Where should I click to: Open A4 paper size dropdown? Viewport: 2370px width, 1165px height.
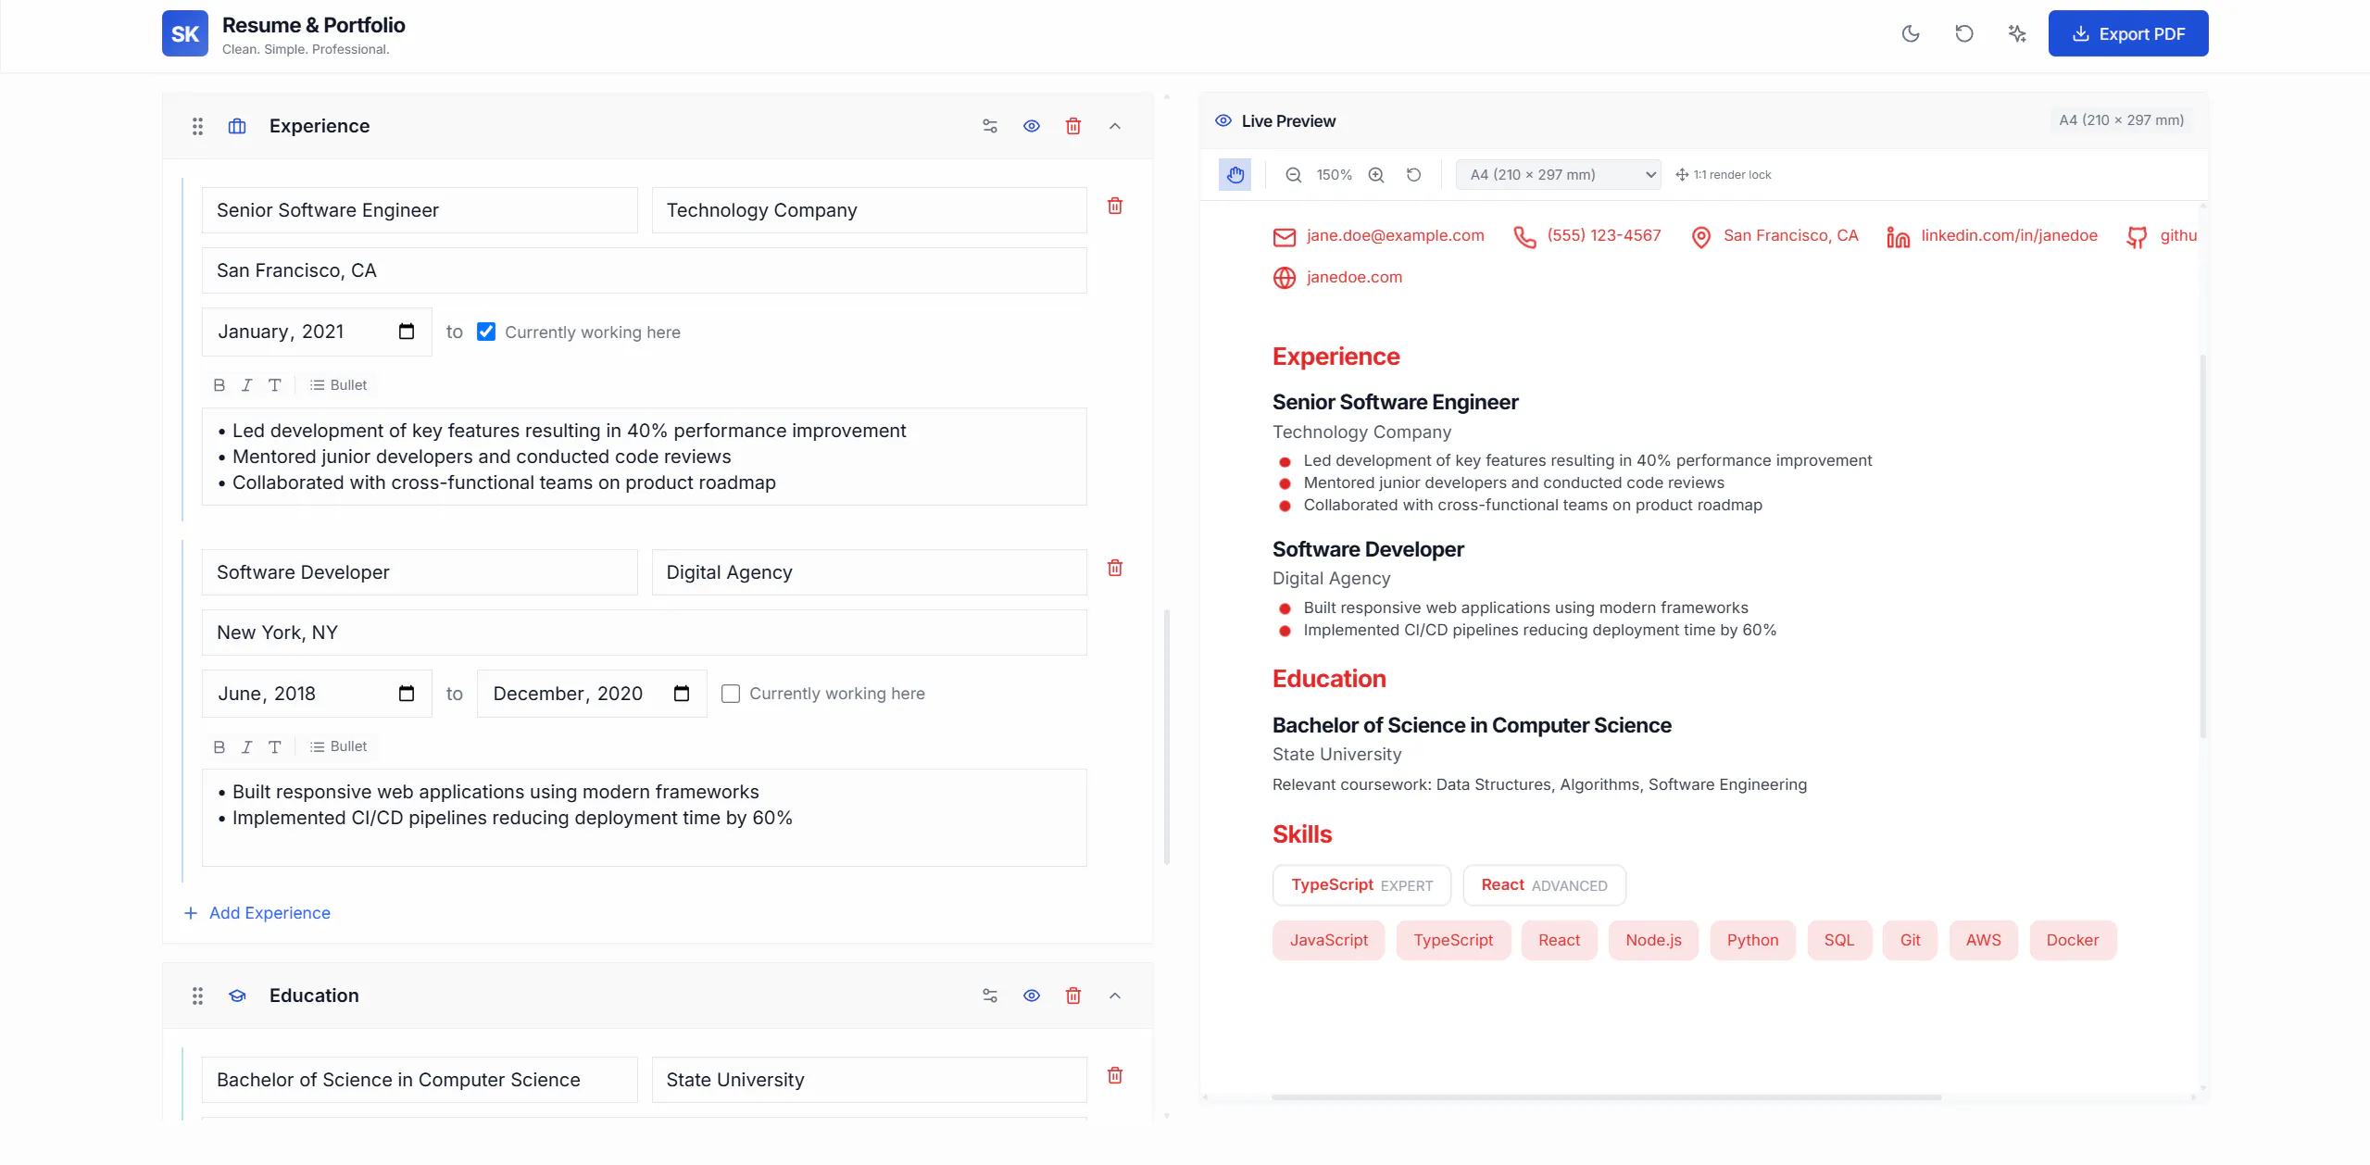tap(1559, 175)
